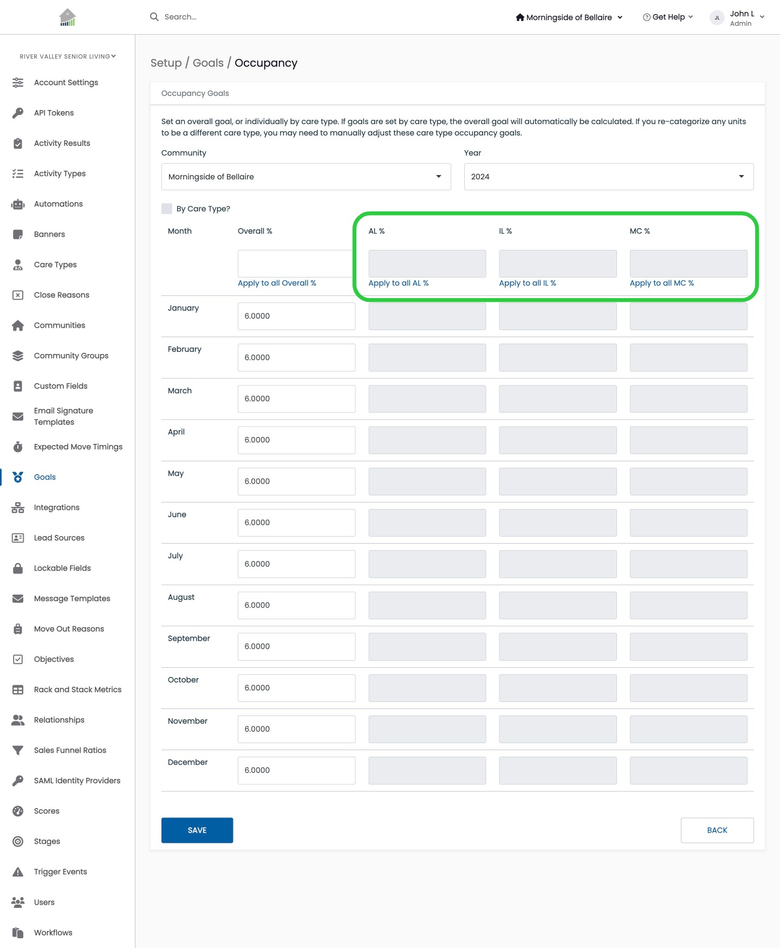Screen dimensions: 780x948
Task: Click the Trigger Events warning icon
Action: tap(18, 872)
